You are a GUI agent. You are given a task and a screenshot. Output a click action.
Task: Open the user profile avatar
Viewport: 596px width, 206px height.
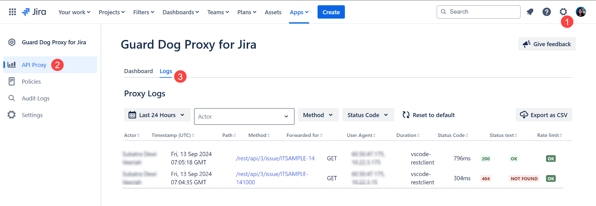pos(581,12)
